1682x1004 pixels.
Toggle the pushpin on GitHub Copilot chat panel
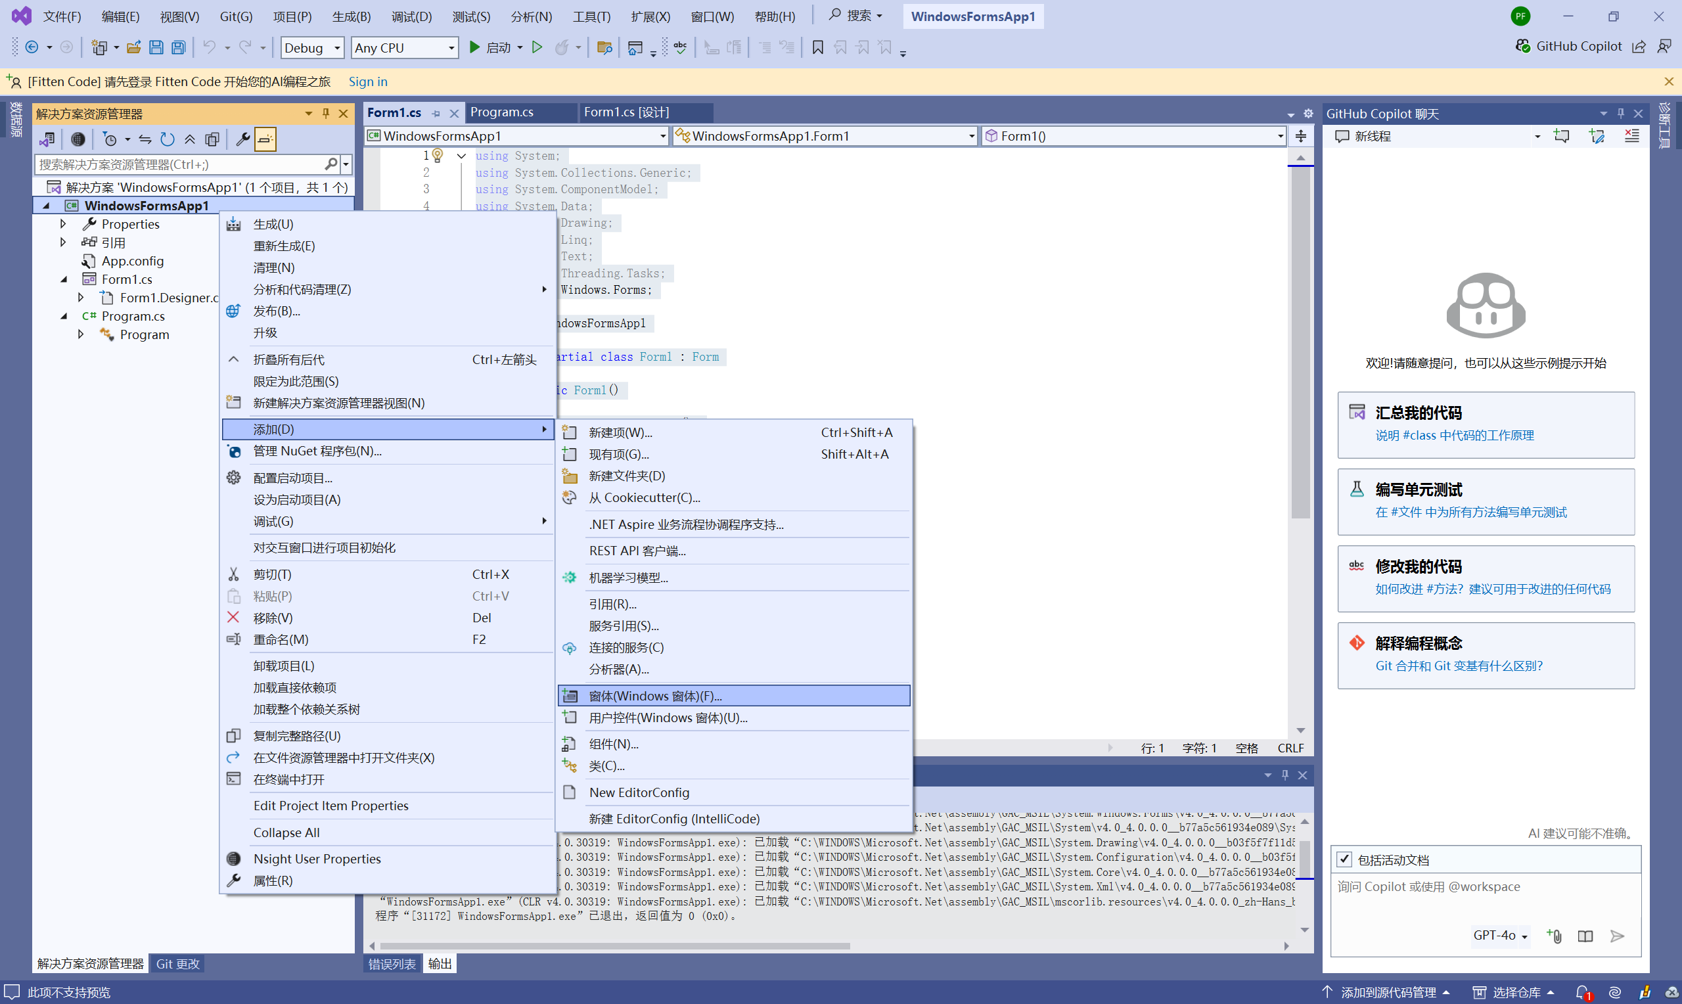pyautogui.click(x=1620, y=113)
